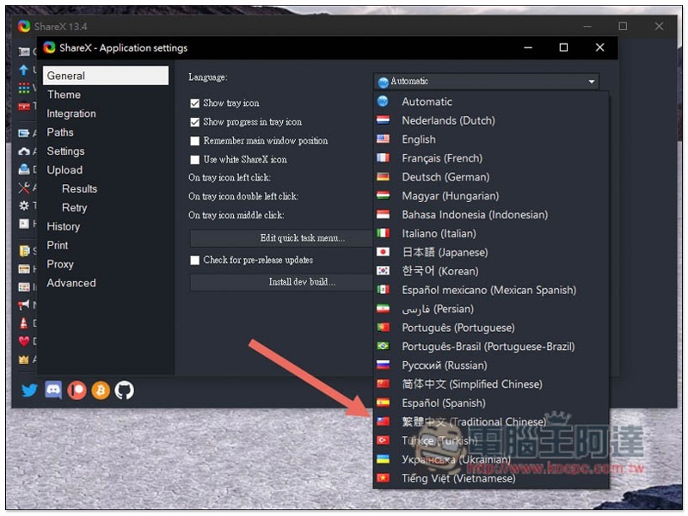This screenshot has height=516, width=688.
Task: Open Workflows grid icon in main window
Action: tap(24, 88)
